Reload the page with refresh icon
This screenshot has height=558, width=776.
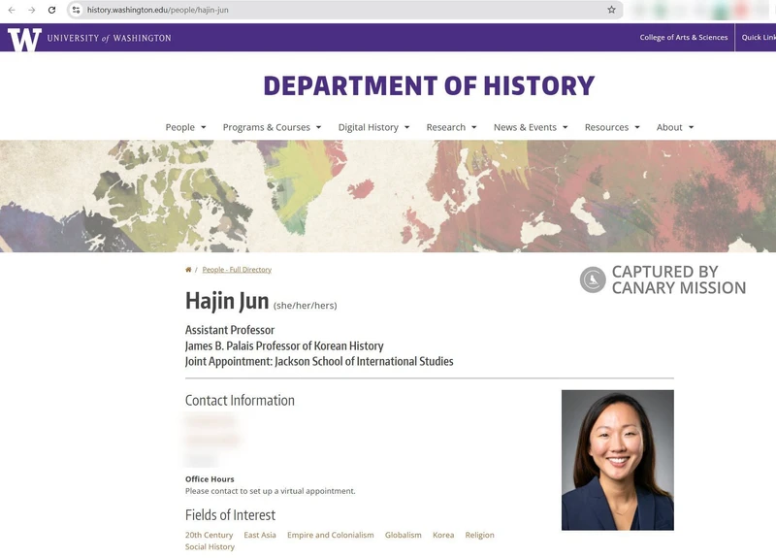pyautogui.click(x=51, y=10)
